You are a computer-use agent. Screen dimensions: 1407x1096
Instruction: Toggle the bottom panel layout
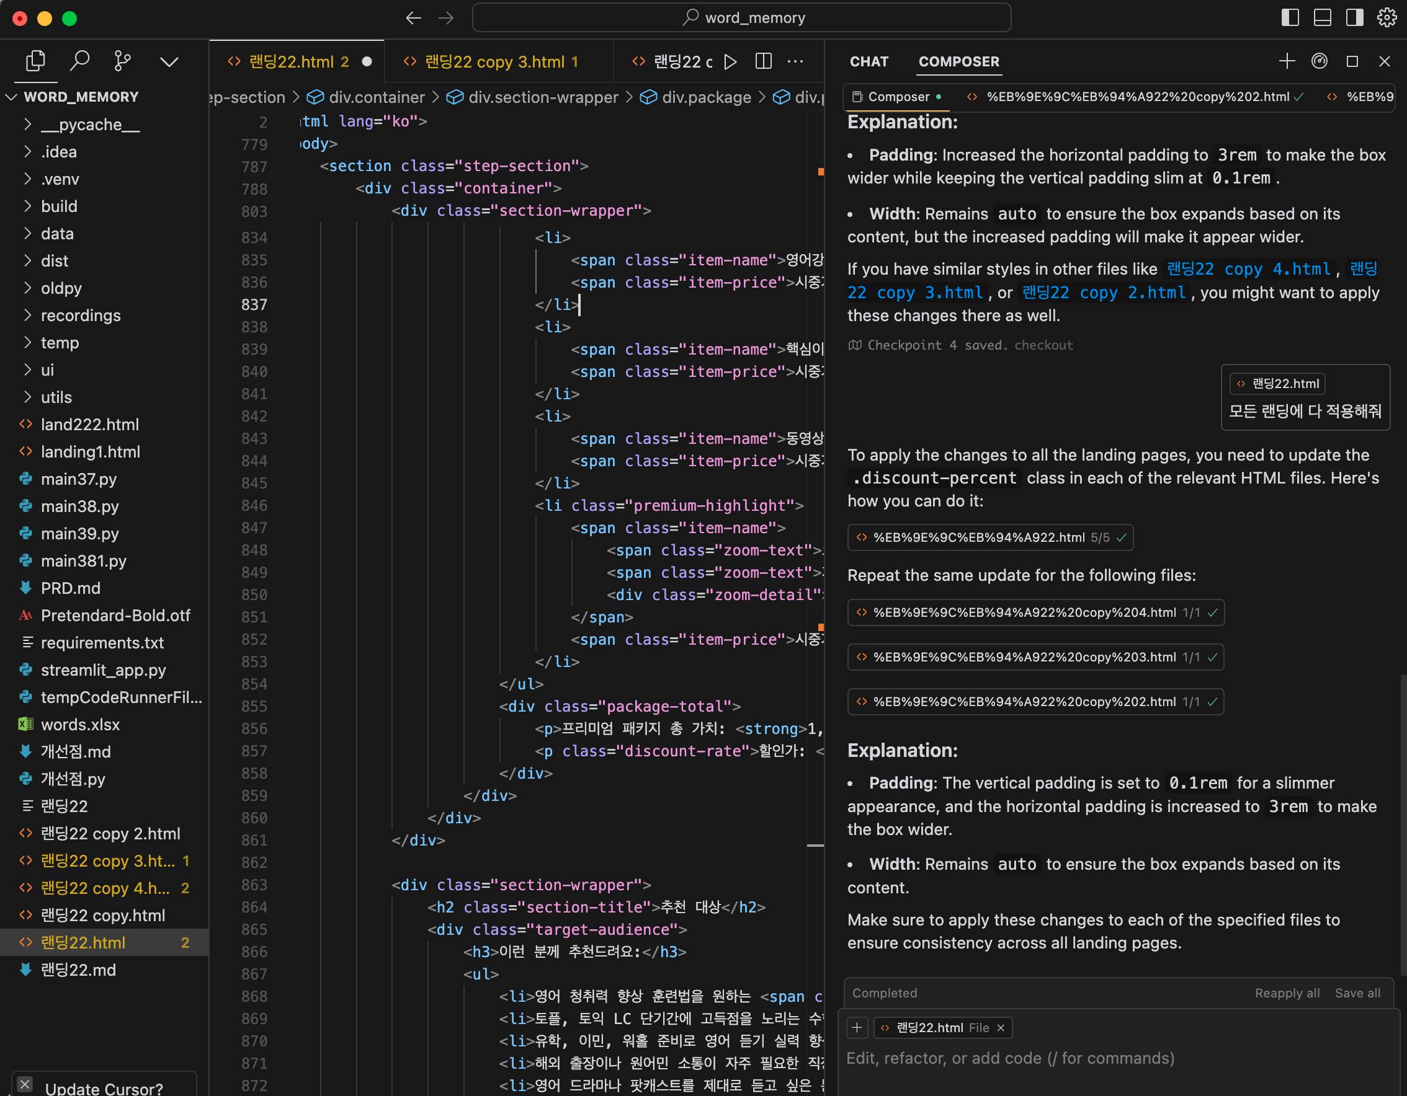[x=1322, y=17]
